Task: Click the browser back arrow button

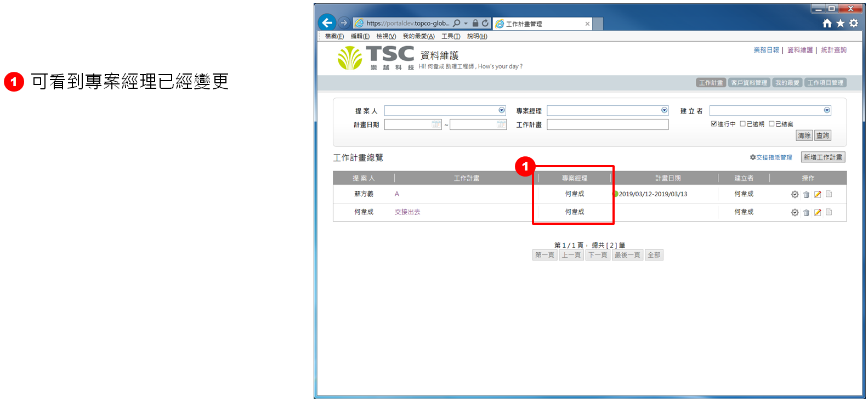Action: click(327, 22)
